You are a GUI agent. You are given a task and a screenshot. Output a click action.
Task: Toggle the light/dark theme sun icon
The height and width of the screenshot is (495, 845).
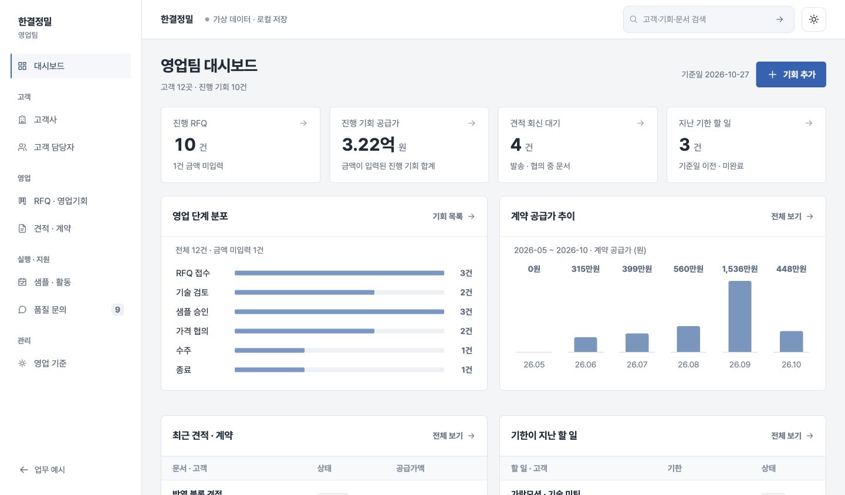(813, 19)
